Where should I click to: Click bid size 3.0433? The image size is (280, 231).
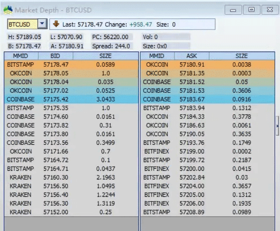point(105,99)
